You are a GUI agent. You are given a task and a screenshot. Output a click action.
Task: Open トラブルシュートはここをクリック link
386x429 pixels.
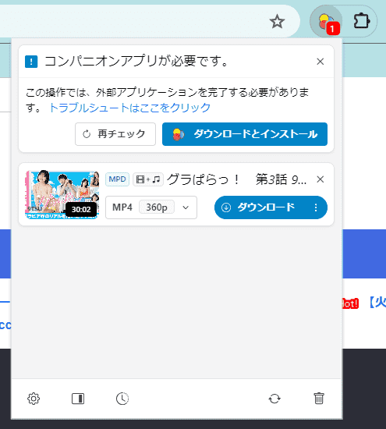tap(129, 108)
